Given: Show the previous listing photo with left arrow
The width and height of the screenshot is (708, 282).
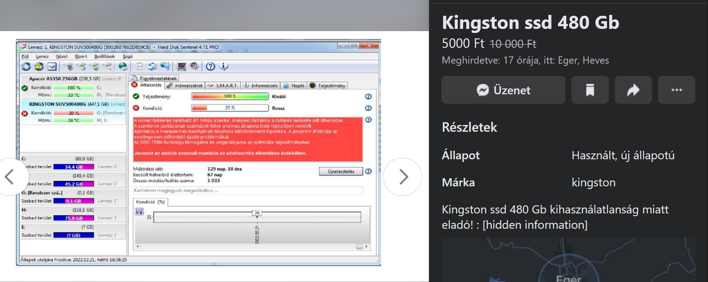Looking at the screenshot, I should click(9, 177).
